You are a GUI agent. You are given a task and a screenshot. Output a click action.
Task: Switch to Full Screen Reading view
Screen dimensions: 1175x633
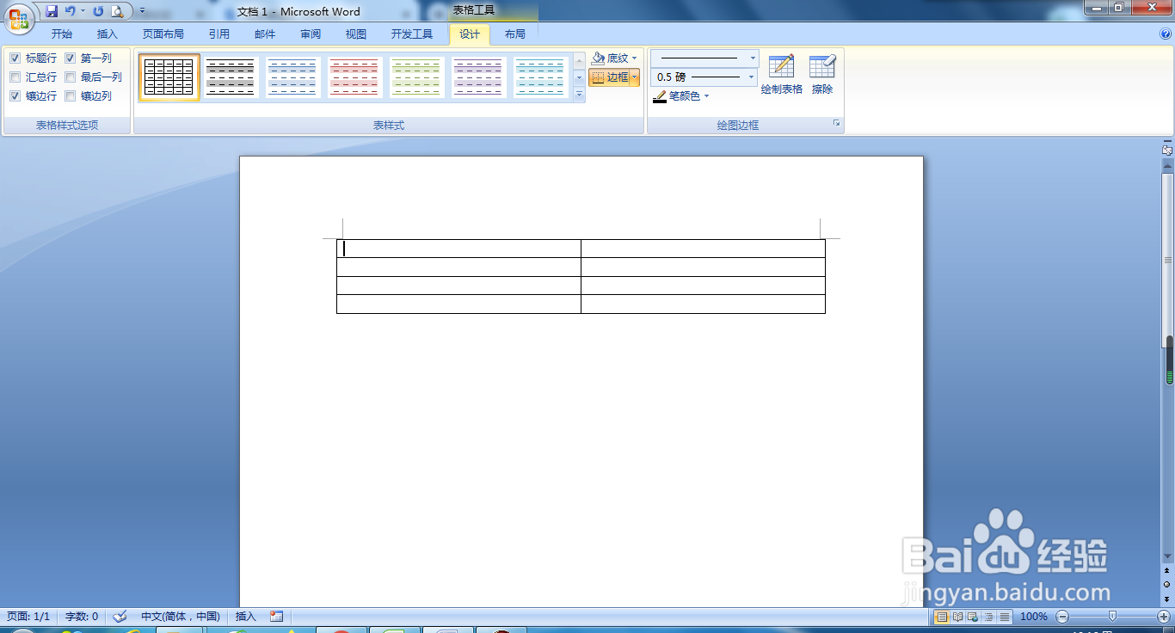coord(957,617)
